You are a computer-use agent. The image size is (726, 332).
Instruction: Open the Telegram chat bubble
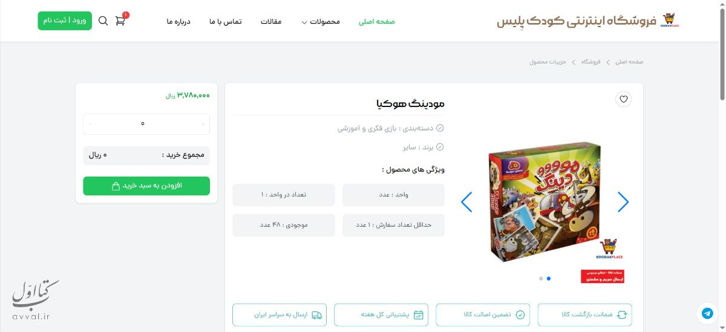[707, 313]
